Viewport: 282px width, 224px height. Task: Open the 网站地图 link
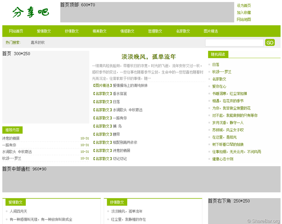point(244,20)
